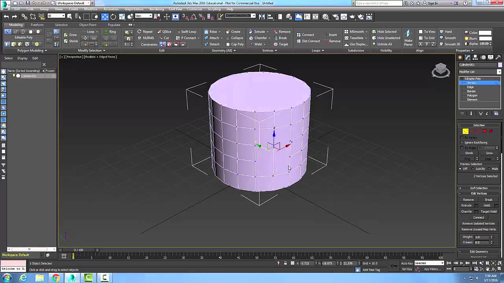Switch to Vertex sub-object level in ribbon
The height and width of the screenshot is (283, 504).
(x=8, y=31)
